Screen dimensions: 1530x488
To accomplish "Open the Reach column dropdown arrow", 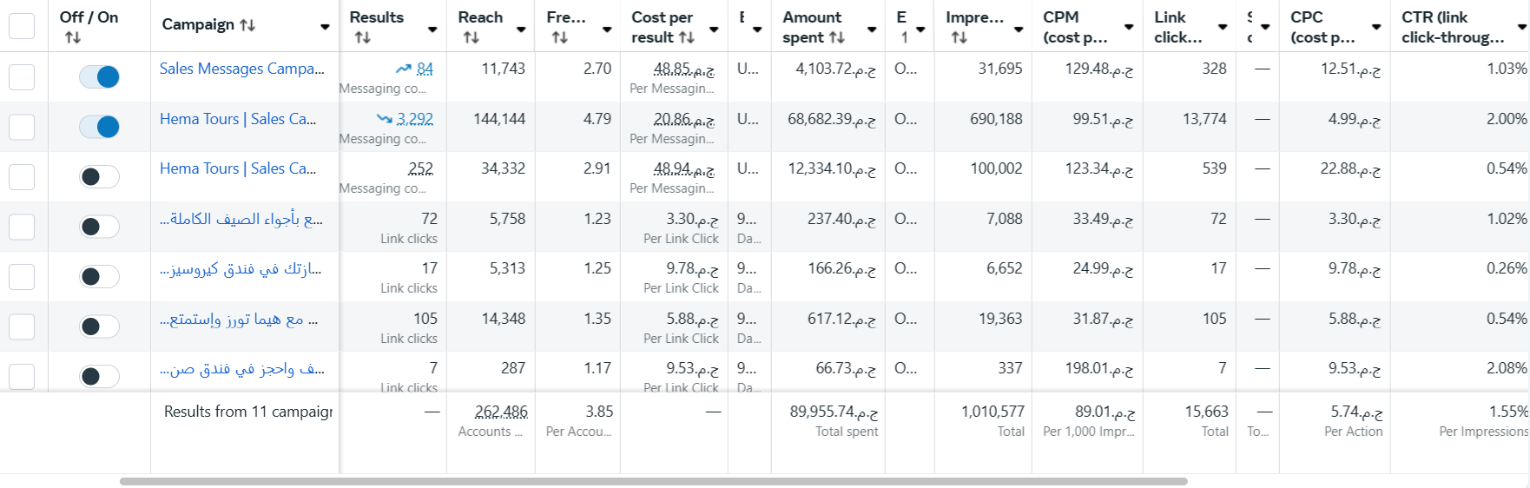I will (521, 30).
